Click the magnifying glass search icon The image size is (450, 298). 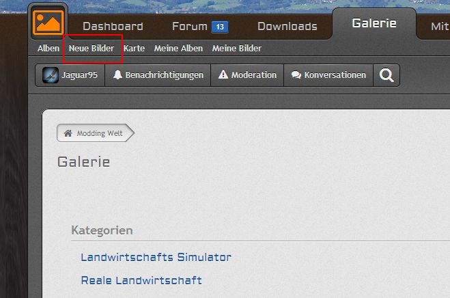(386, 75)
